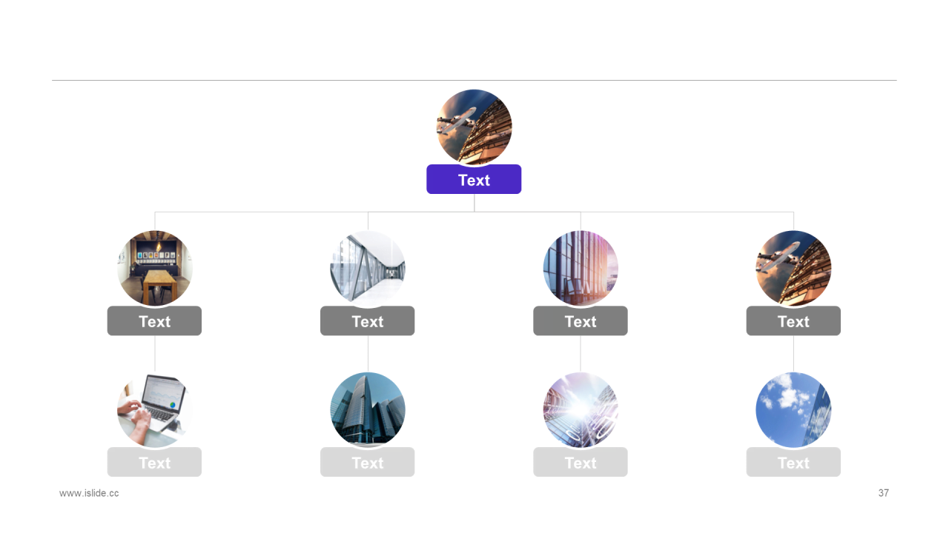
Task: Select the purple glass facade circular photo
Action: pyautogui.click(x=581, y=269)
